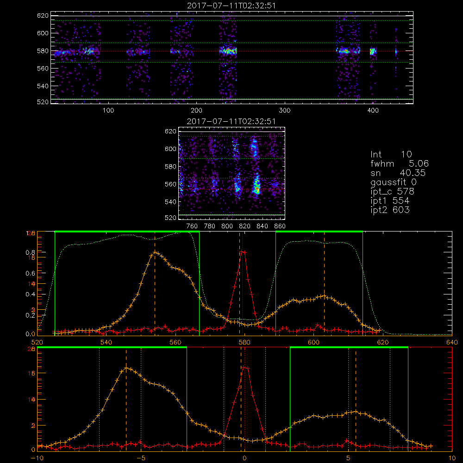Click the orange dashed marker near 5.3 in bottom plot
463x463 pixels.
tap(356, 400)
